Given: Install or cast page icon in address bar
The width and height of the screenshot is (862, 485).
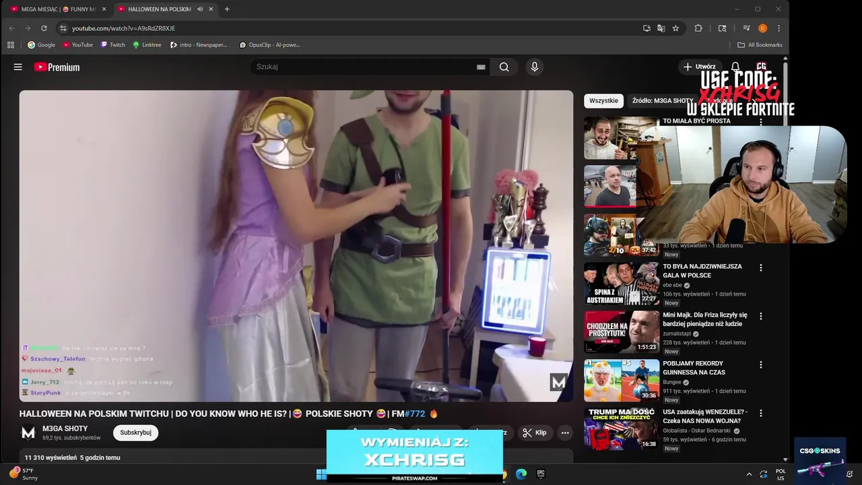Looking at the screenshot, I should coord(646,28).
